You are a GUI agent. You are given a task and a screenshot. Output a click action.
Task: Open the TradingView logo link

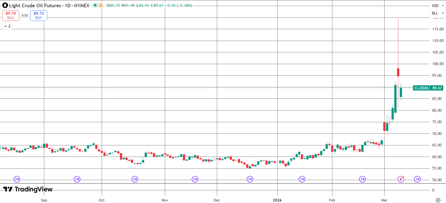coord(28,189)
